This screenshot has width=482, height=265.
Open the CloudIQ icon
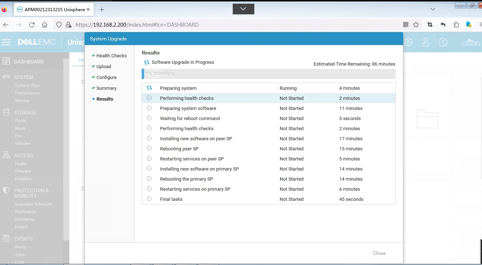470,42
